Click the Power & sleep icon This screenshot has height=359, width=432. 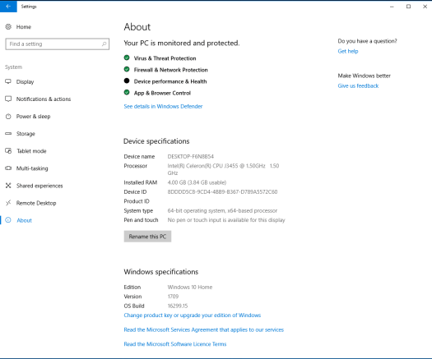(x=8, y=117)
